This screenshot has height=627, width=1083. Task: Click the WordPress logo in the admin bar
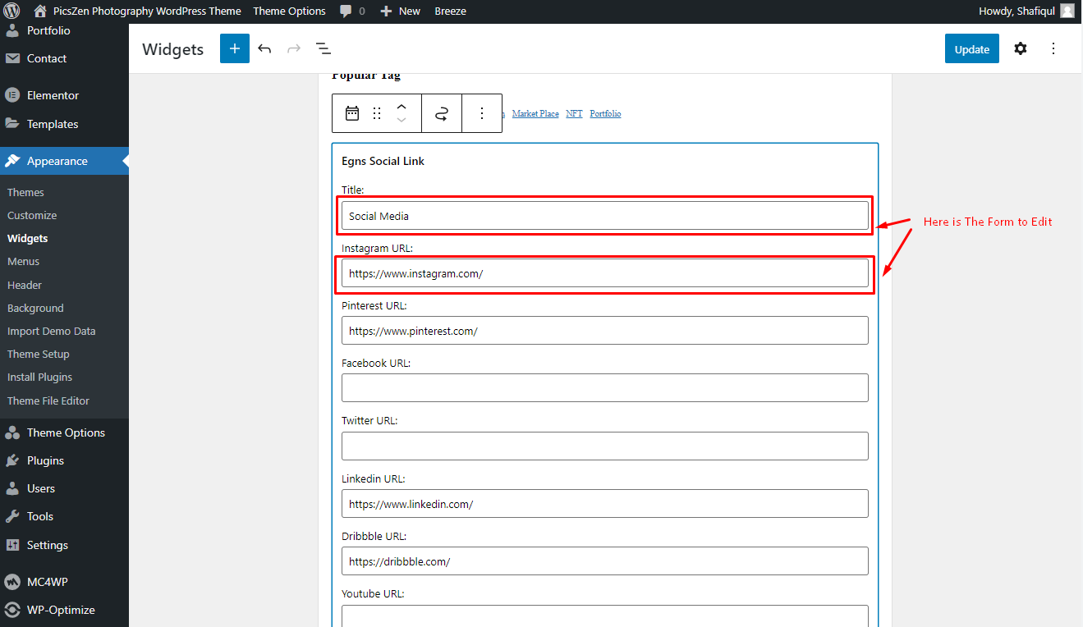pos(11,11)
